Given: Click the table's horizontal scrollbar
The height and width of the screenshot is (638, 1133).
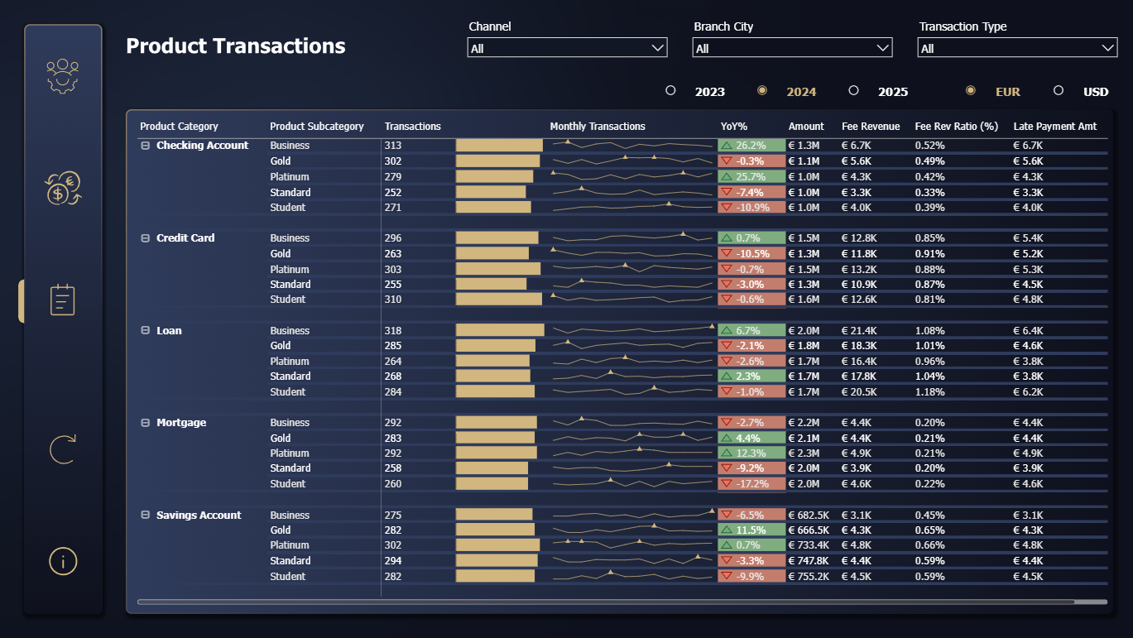Looking at the screenshot, I should [x=606, y=602].
